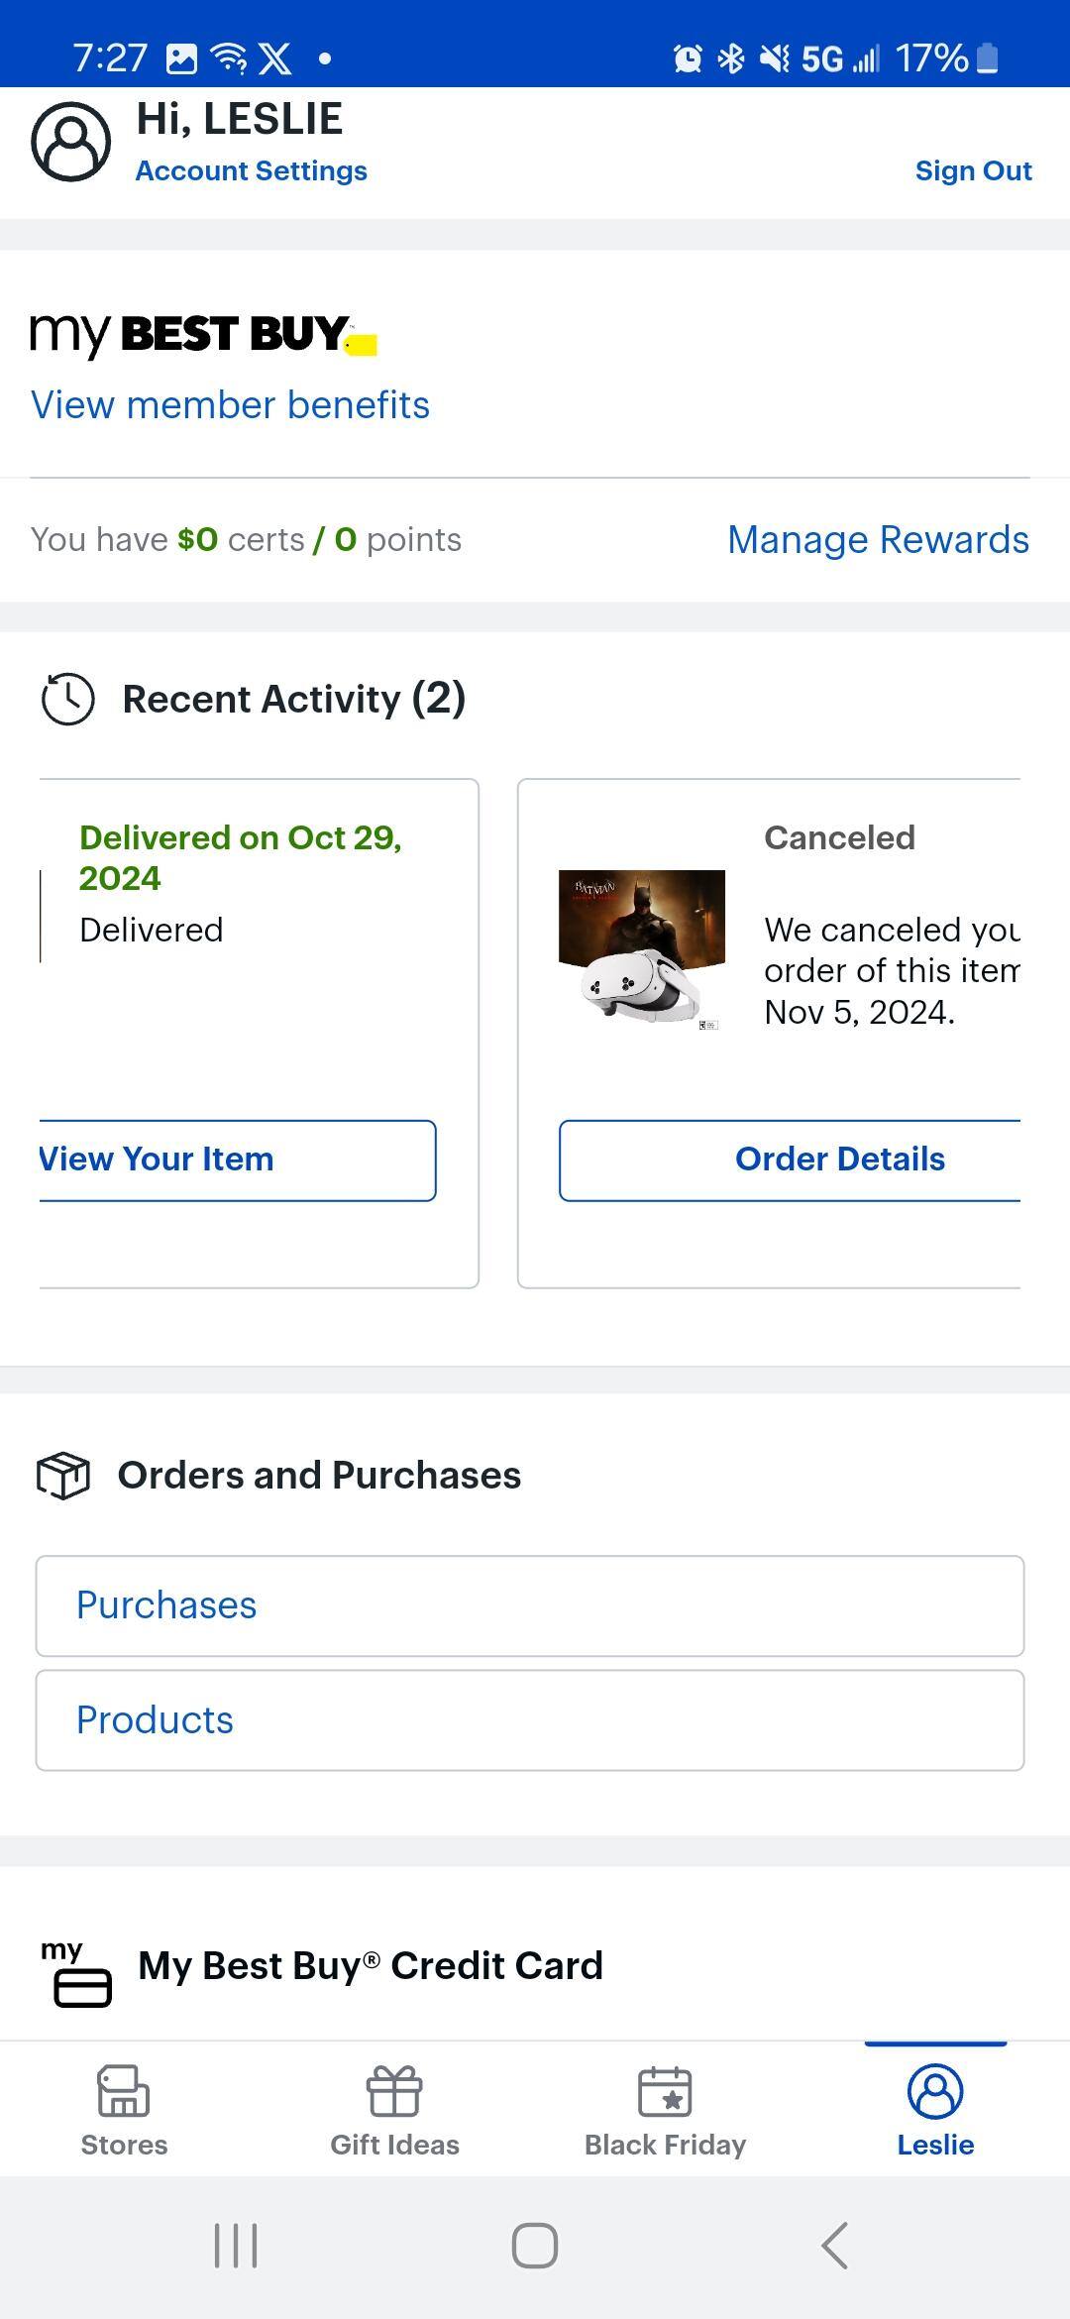Open the Gift Ideas tab
1070x2319 pixels.
[394, 2109]
